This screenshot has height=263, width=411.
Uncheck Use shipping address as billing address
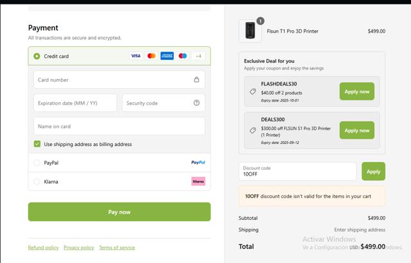pos(37,144)
